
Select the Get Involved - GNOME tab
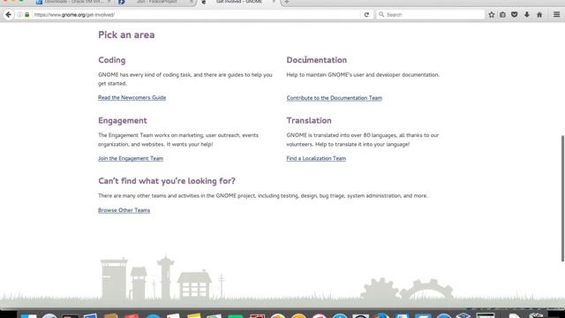click(x=238, y=2)
